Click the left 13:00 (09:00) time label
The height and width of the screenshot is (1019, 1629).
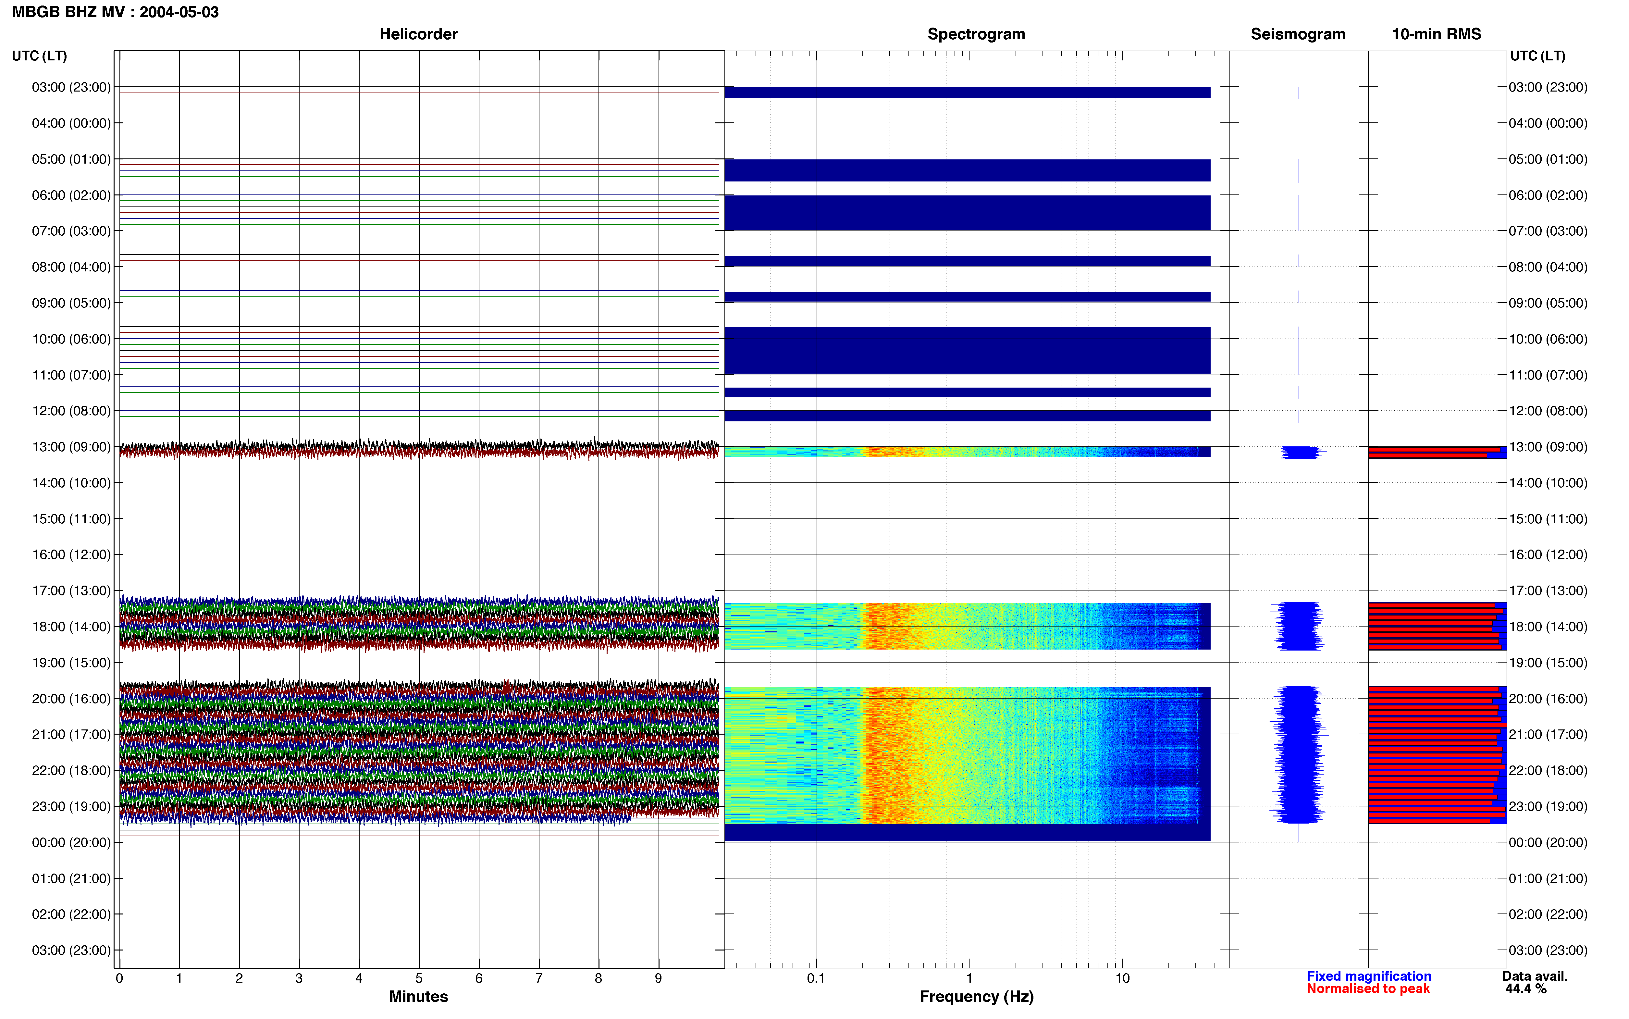[x=71, y=447]
